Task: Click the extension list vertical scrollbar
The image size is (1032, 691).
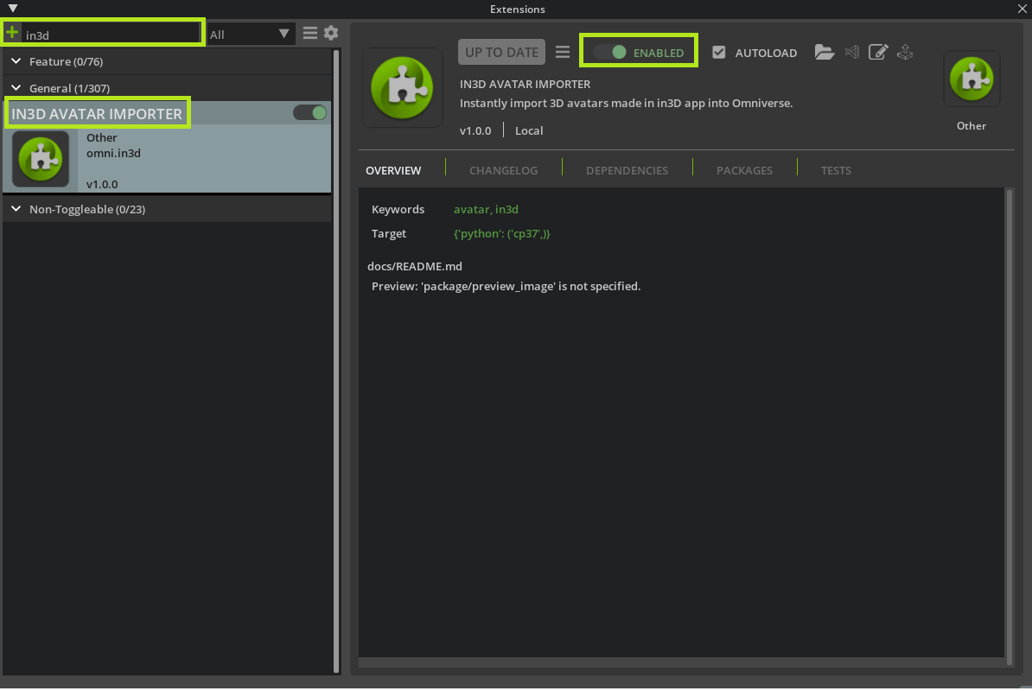Action: (336, 362)
